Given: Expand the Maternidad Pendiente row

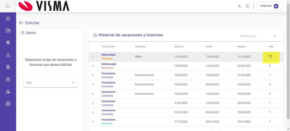Looking at the screenshot, I should point(93,57).
